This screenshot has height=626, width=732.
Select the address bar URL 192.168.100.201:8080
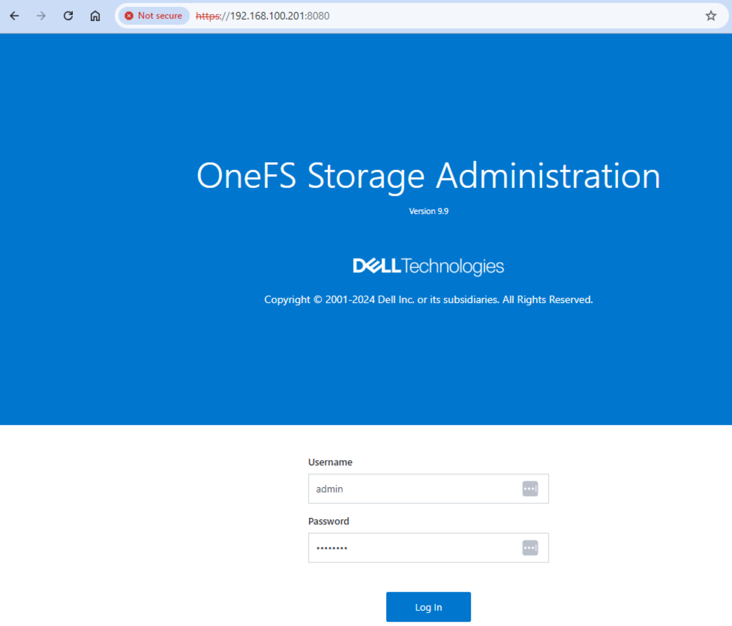pos(263,16)
